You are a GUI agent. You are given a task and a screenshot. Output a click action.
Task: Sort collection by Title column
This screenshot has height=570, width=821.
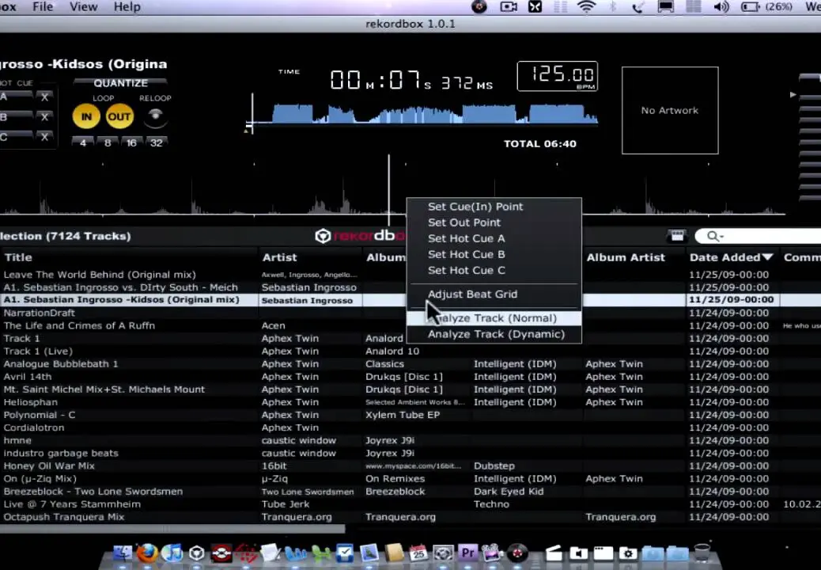[x=18, y=257]
